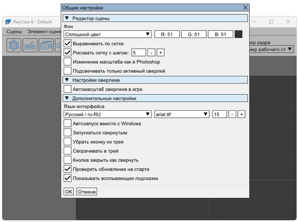The height and width of the screenshot is (222, 298).
Task: Collapse the Дополнительные настройки section
Action: (155, 98)
